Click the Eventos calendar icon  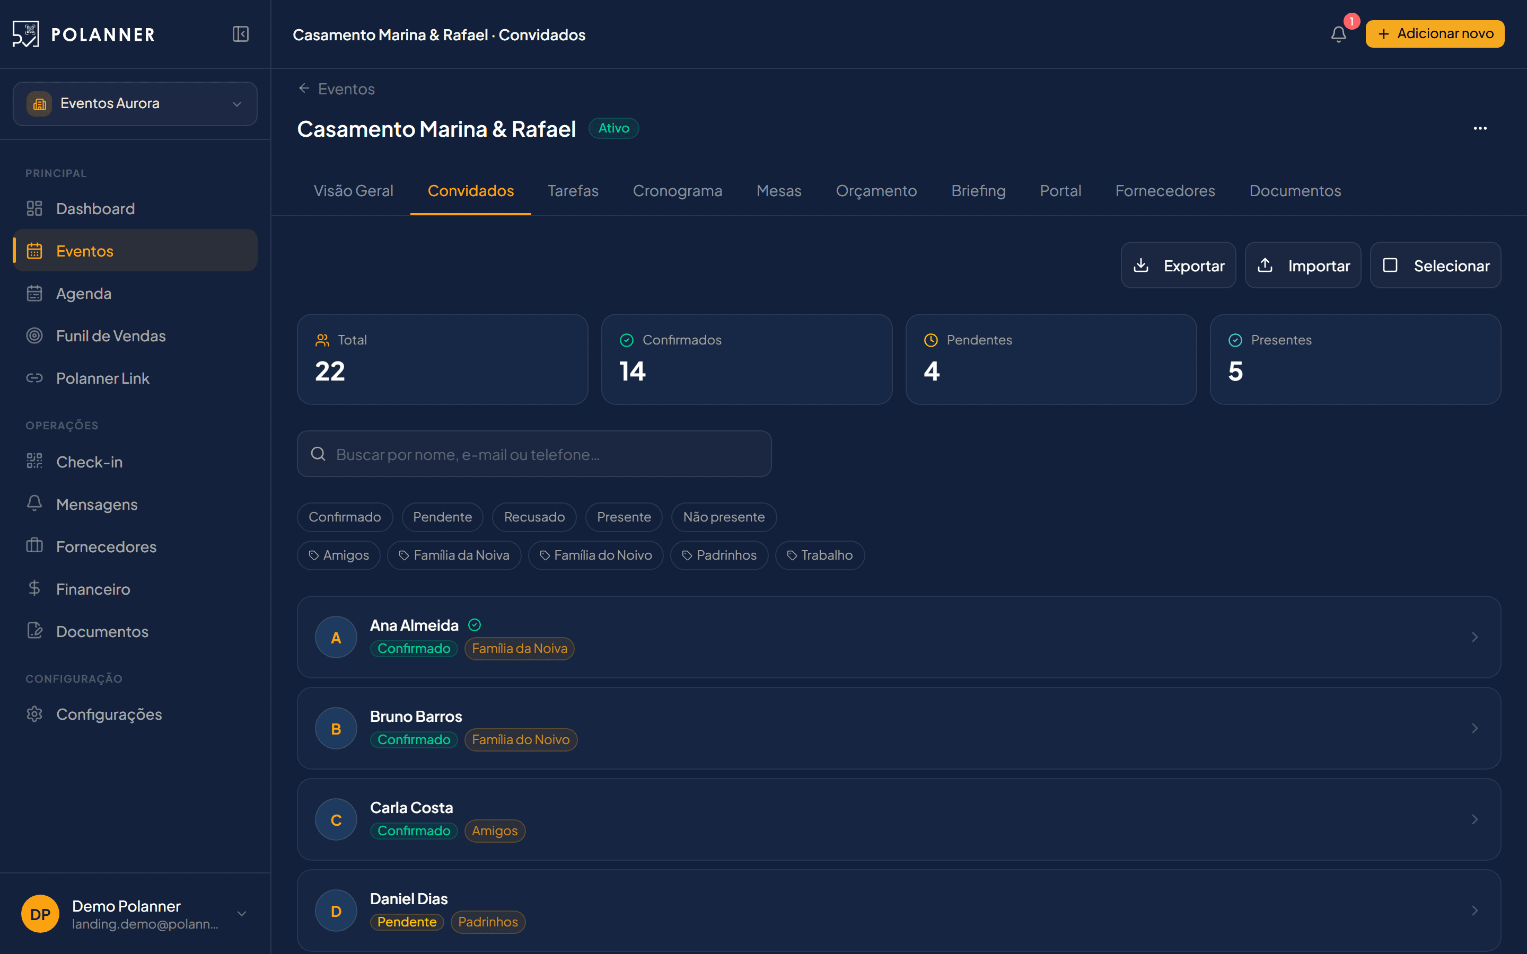(34, 251)
